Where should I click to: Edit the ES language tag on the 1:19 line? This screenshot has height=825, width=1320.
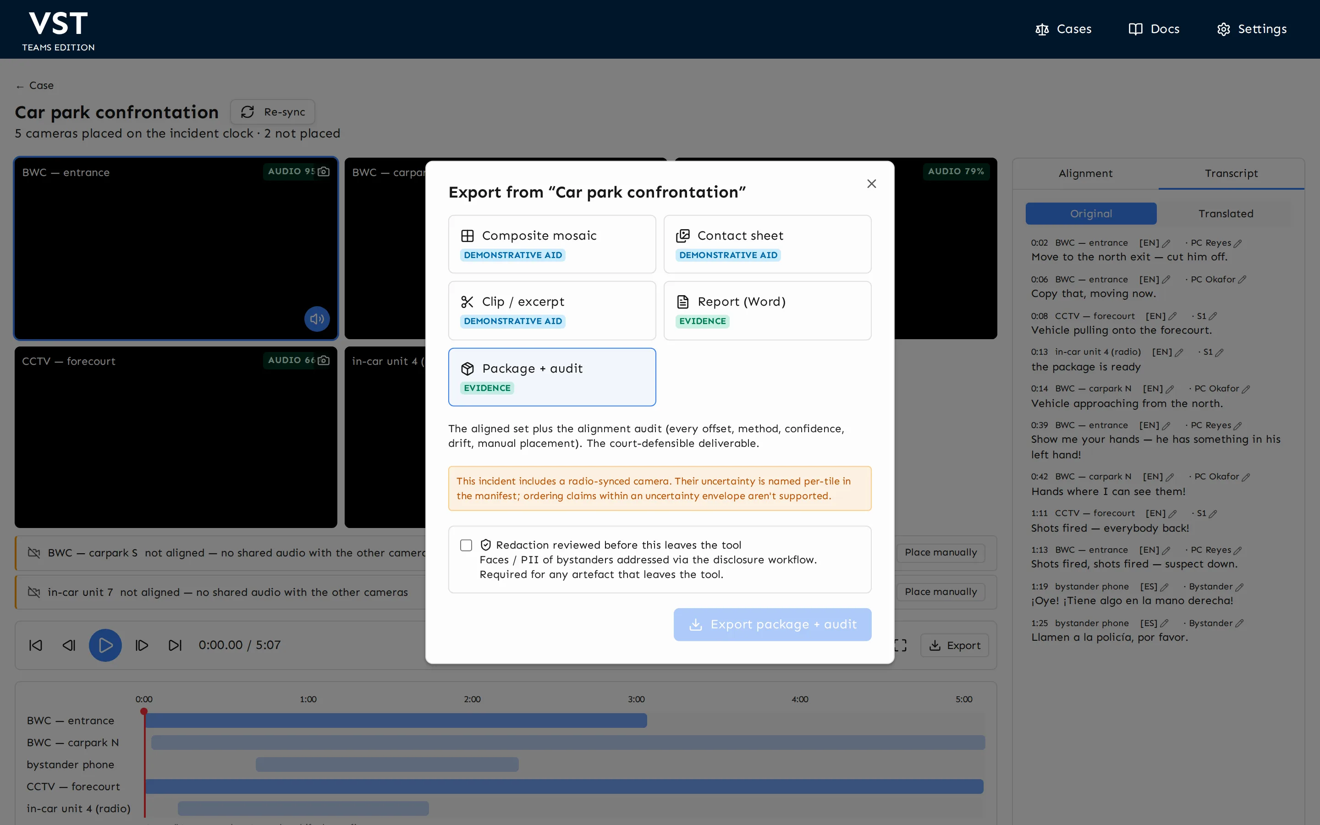click(1164, 587)
